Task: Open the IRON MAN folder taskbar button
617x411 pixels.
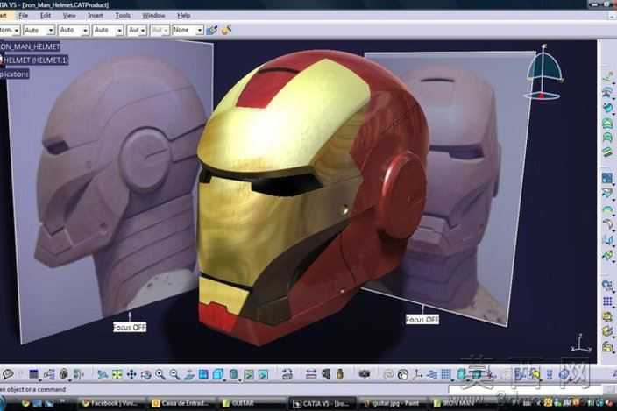Action: (x=458, y=403)
